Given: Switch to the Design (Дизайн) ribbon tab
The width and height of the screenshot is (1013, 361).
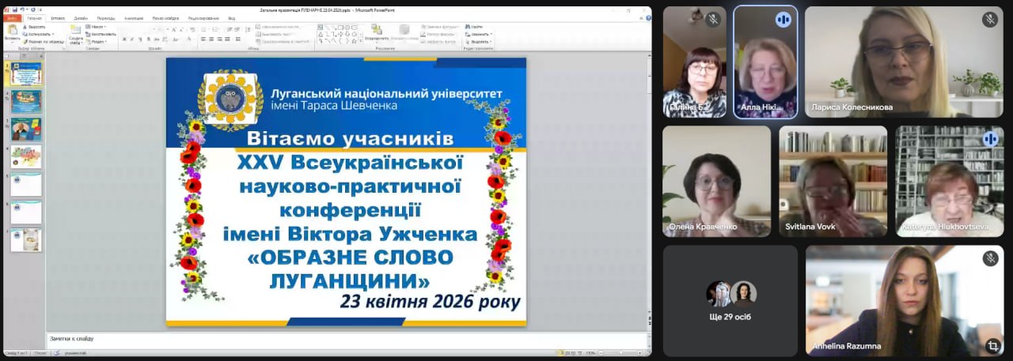Looking at the screenshot, I should [x=81, y=18].
